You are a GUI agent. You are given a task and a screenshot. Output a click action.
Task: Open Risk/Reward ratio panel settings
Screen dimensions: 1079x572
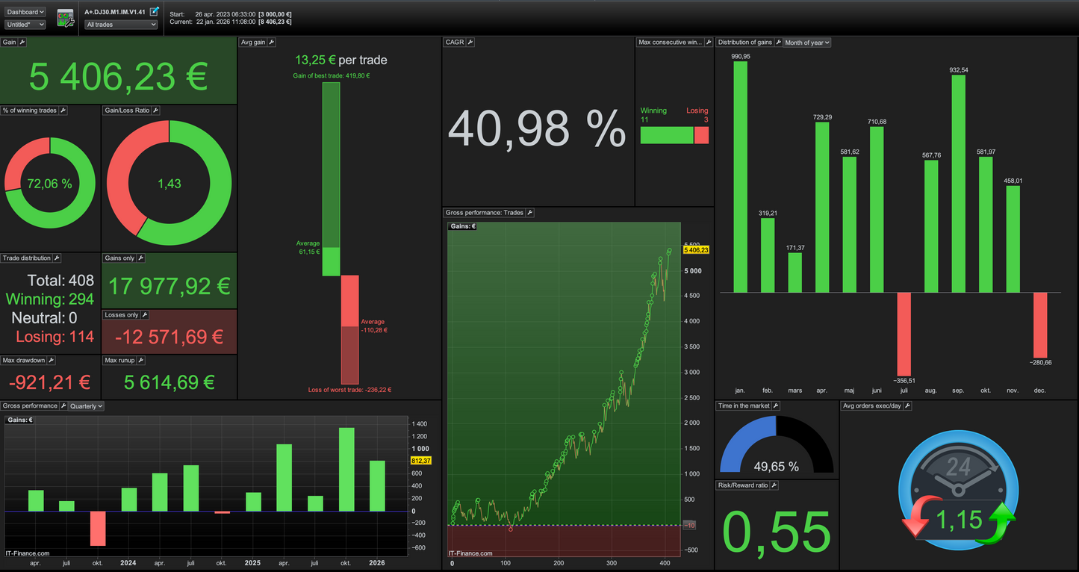tap(774, 485)
